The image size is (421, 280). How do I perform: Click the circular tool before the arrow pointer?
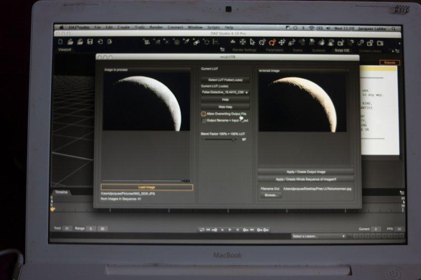click(x=243, y=42)
